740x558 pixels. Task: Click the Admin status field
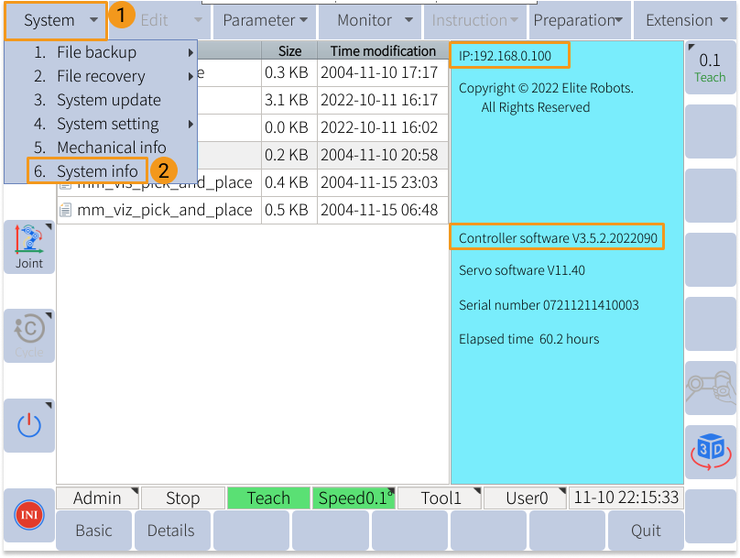coord(97,498)
